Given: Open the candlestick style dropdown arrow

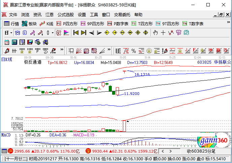Looking at the screenshot, I should click(x=53, y=33).
